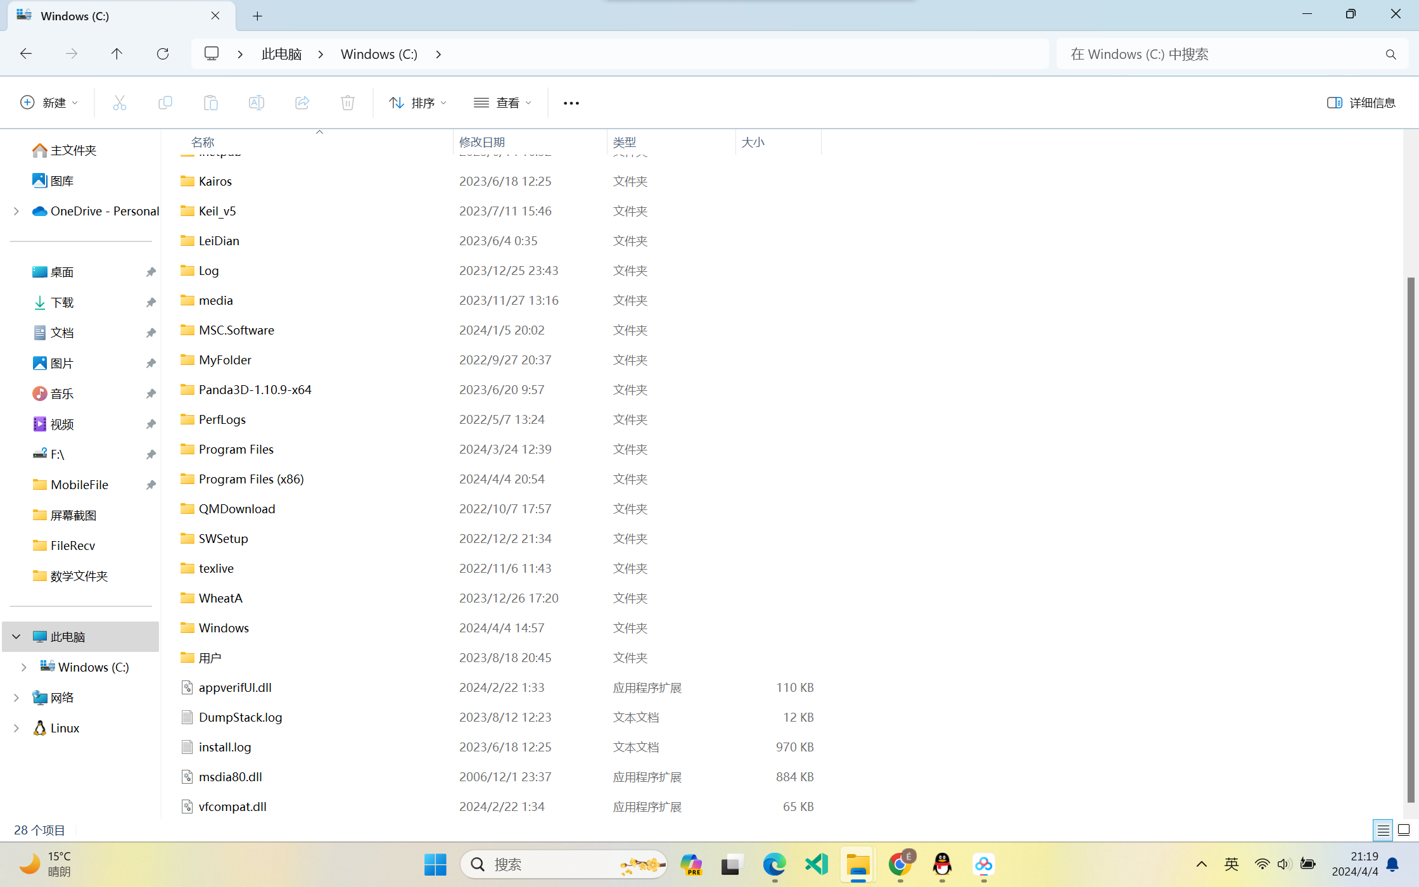Screen dimensions: 1419x887
Task: Click Windows (C:) breadcrumb in address bar
Action: coord(379,54)
